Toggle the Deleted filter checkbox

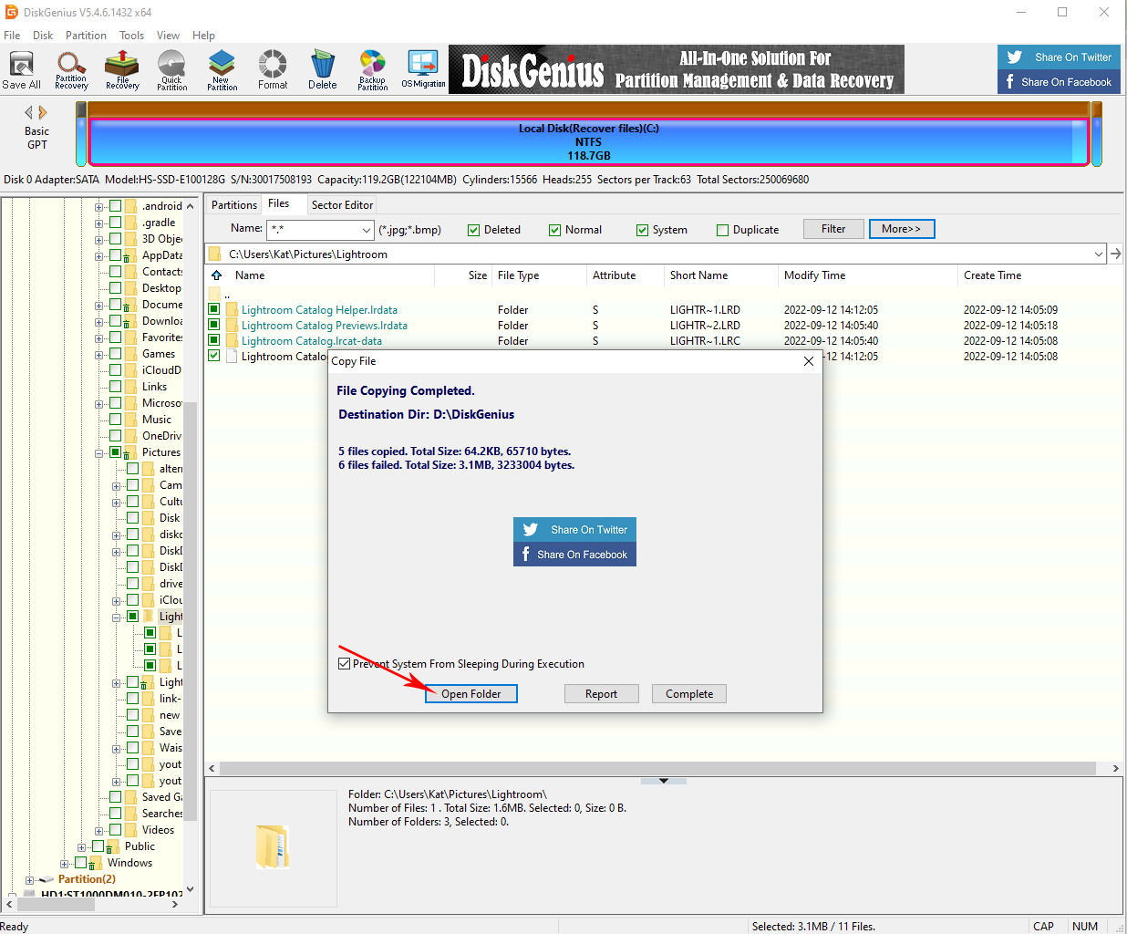(474, 230)
